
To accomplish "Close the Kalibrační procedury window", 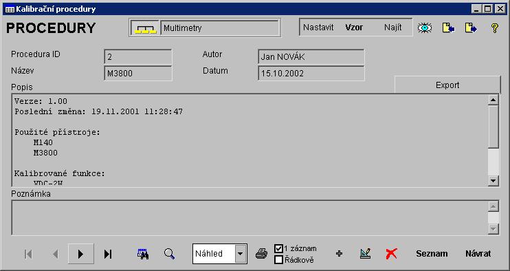I will 500,9.
